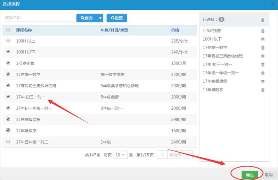Sort by 课程名称 column header
The image size is (278, 180).
pos(24,30)
